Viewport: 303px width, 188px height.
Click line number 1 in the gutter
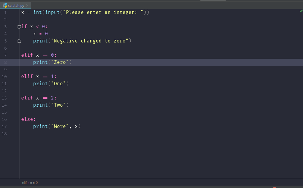coord(5,12)
